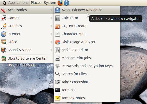Viewport: 147px width, 104px height.
Task: Click the printer icon for Manage Print Jobs
Action: point(58,58)
